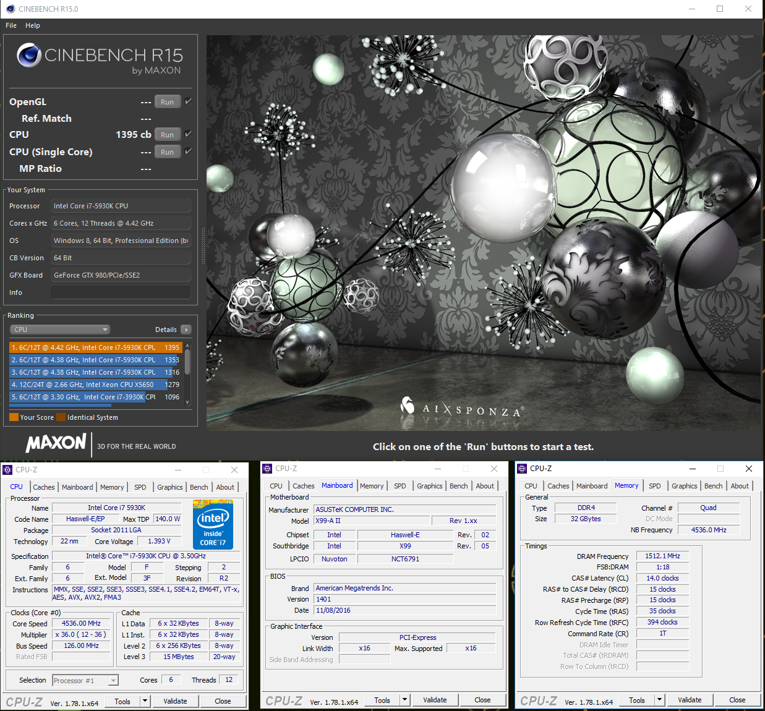The height and width of the screenshot is (711, 765).
Task: Click Close button in first CPU-Z window
Action: click(x=223, y=701)
